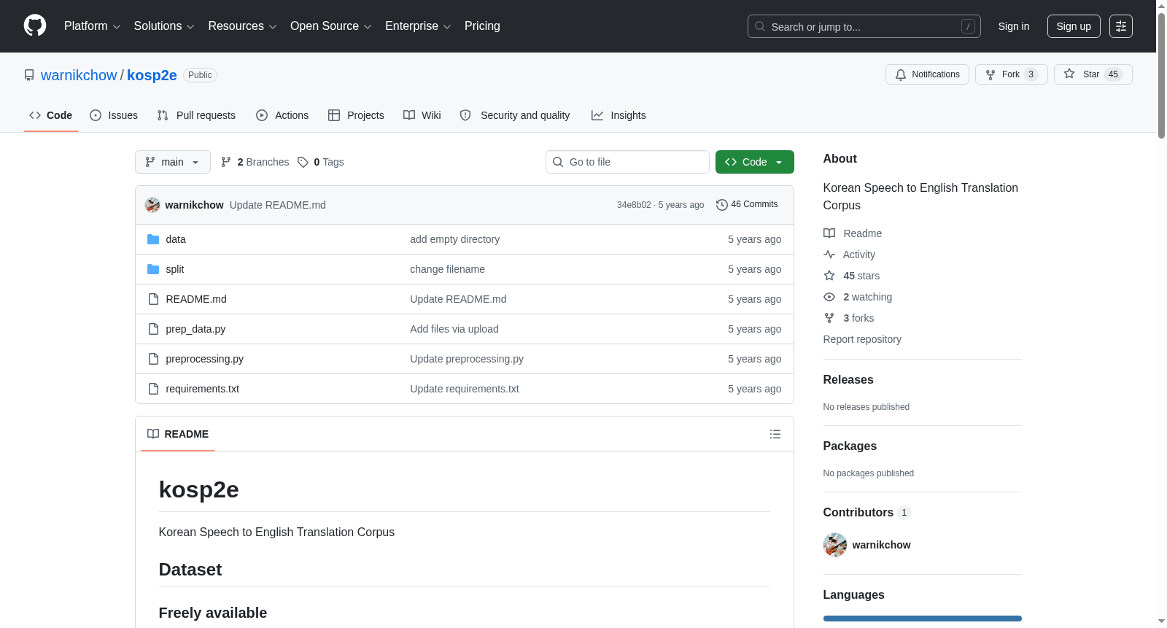Click the Activity pulse icon

[829, 255]
